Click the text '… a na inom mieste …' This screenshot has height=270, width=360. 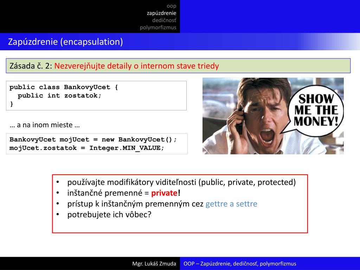tap(45, 125)
